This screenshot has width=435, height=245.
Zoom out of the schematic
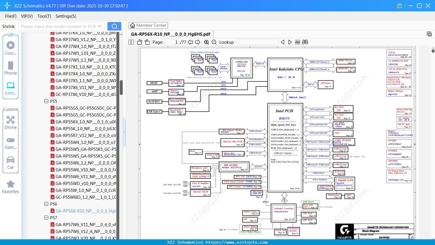[214, 42]
